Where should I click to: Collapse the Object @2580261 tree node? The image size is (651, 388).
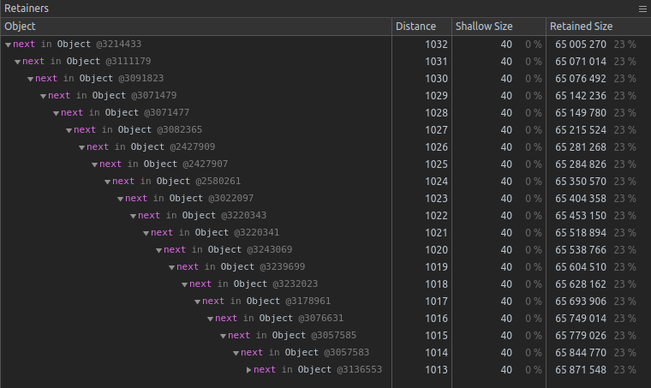(108, 182)
